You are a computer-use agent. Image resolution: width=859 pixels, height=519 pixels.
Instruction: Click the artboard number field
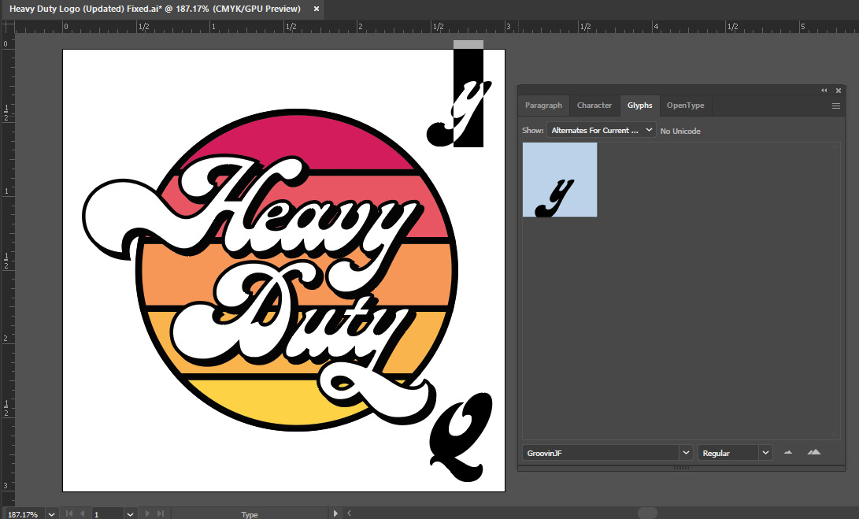pyautogui.click(x=108, y=514)
